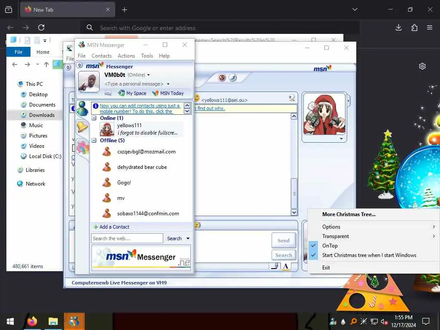Open the dropdown under yellows111's display picture
The height and width of the screenshot is (330, 440).
coord(341,139)
